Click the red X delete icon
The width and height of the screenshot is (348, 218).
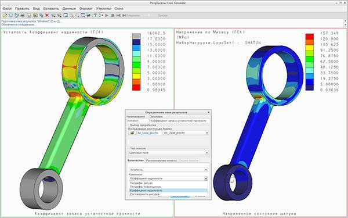47,15
